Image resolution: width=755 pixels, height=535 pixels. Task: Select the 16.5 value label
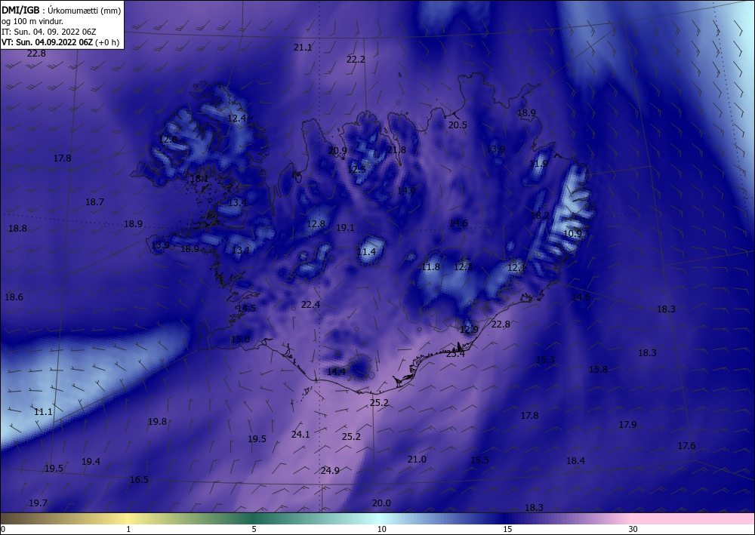(x=139, y=480)
